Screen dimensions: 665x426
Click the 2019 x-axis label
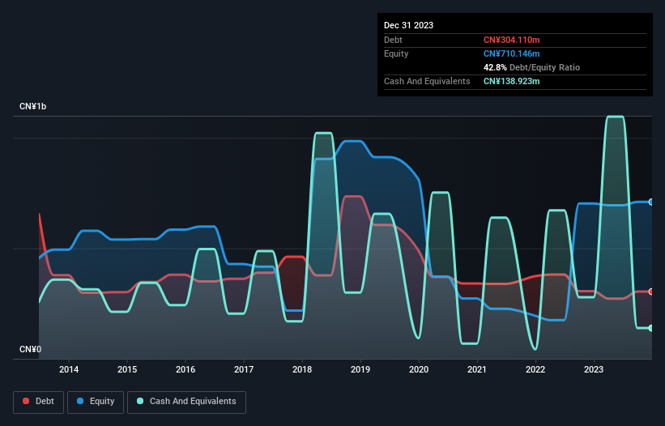point(360,369)
